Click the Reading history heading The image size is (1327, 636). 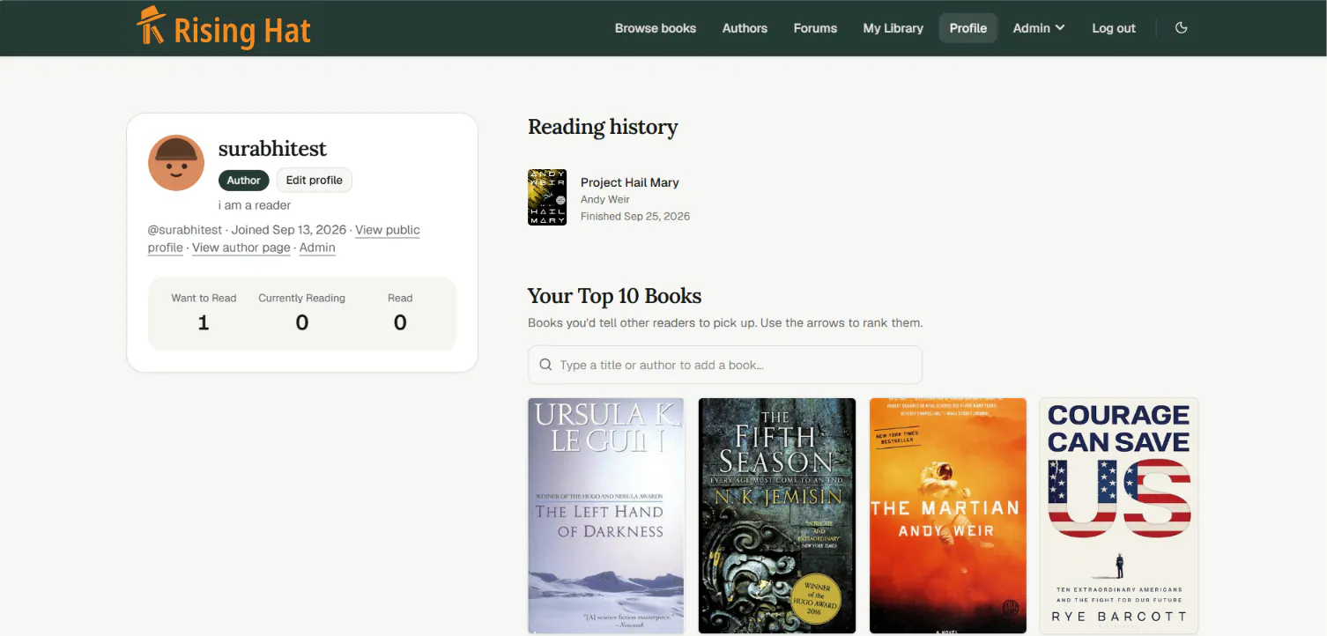click(603, 127)
